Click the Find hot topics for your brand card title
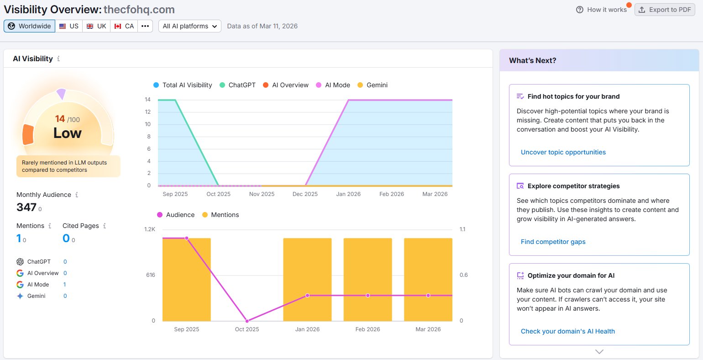This screenshot has width=703, height=360. [x=573, y=96]
